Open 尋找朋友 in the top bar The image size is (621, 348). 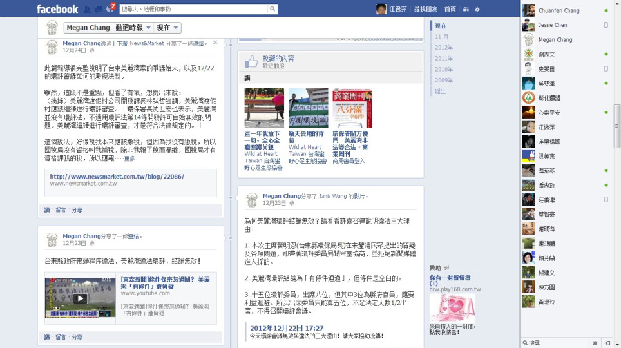tap(426, 9)
